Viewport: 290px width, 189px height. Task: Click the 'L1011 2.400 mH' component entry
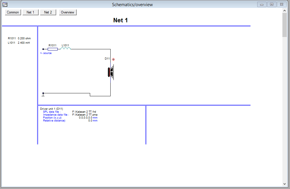19,43
